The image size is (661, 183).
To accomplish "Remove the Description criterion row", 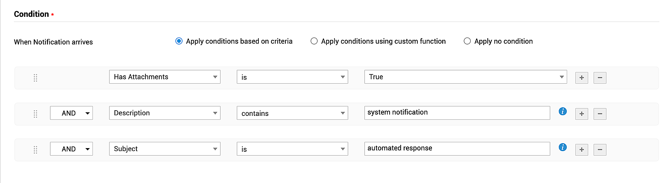I will 600,114.
